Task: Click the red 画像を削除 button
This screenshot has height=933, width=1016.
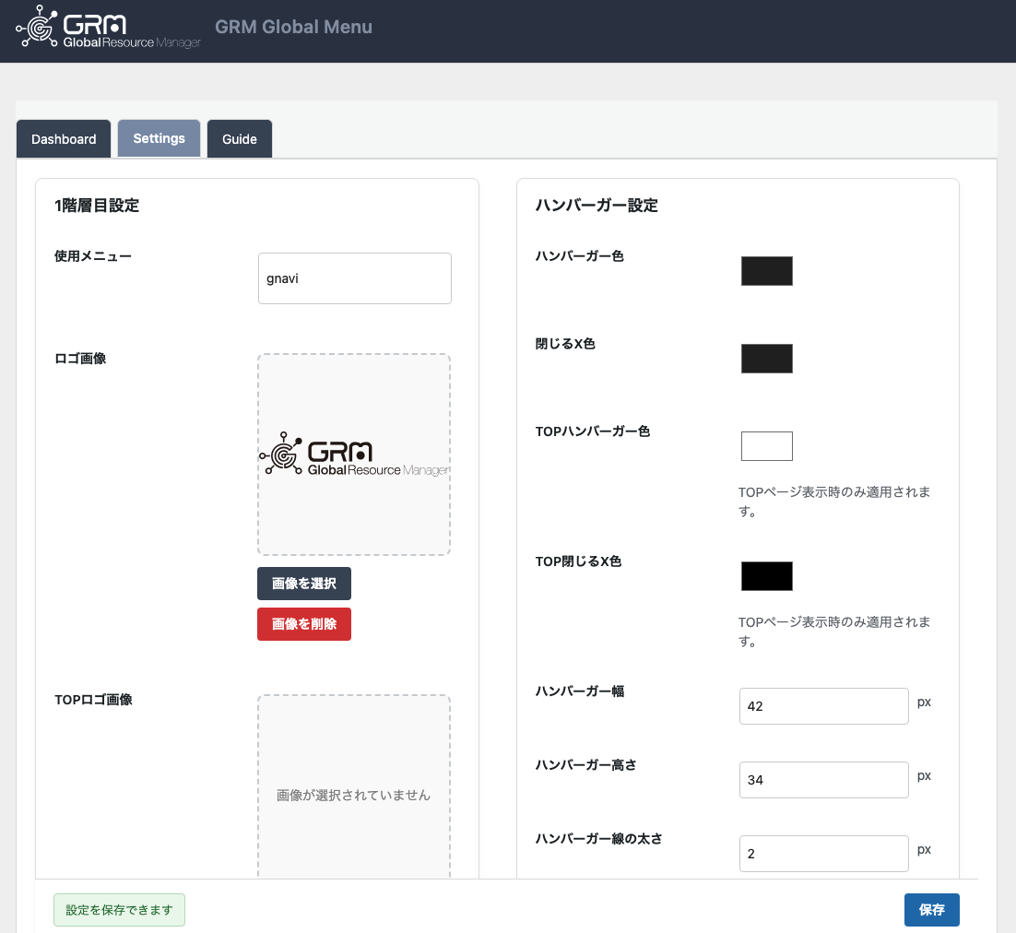Action: 304,624
